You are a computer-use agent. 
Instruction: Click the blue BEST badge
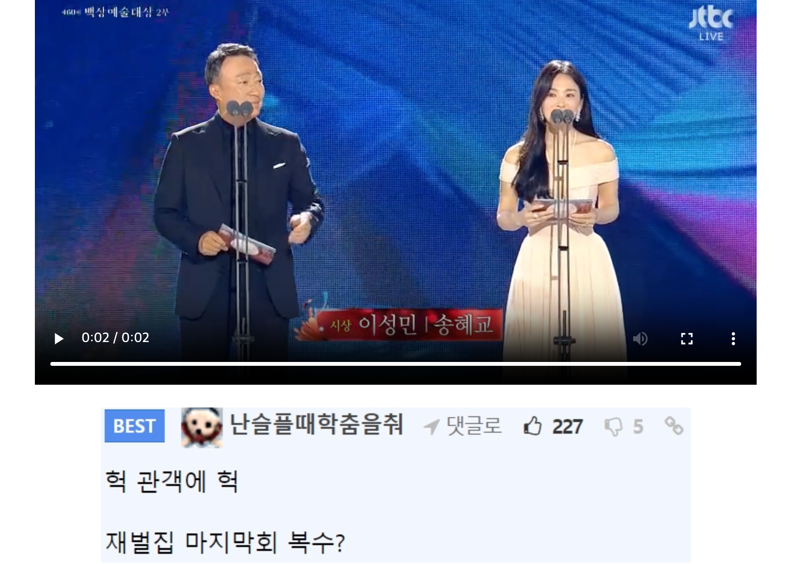click(x=134, y=426)
